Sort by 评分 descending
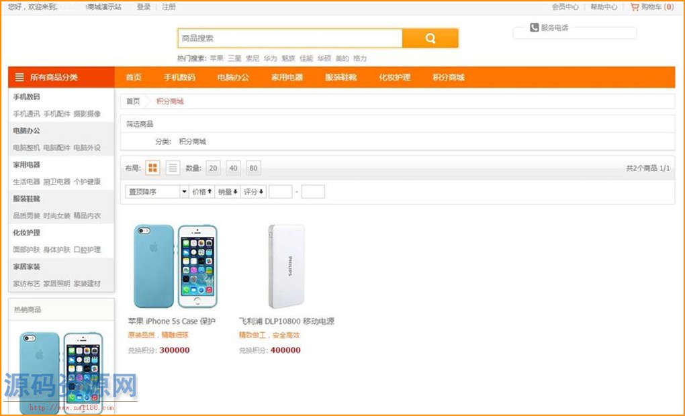The height and width of the screenshot is (416, 685). 253,192
